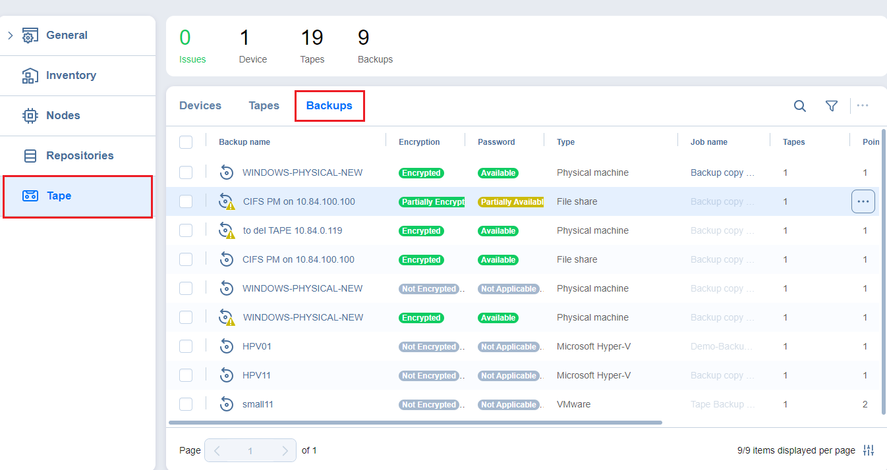Open column settings sliders icon
Viewport: 887px width, 470px height.
coord(869,450)
